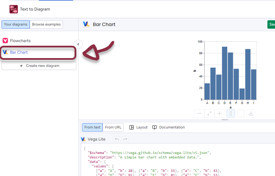275x176 pixels.
Task: Click the redo arrow in Vega Lite editor
Action: [x=125, y=139]
